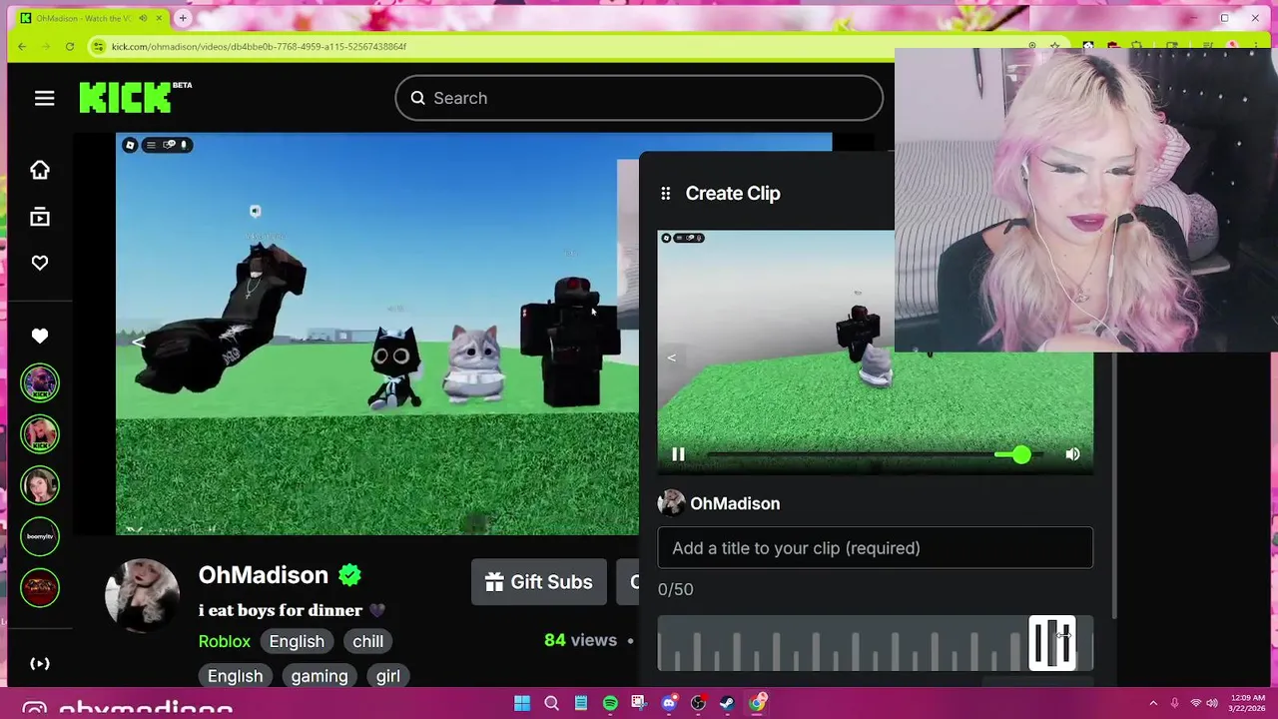Select the chill tag
Viewport: 1278px width, 719px height.
coord(367,641)
